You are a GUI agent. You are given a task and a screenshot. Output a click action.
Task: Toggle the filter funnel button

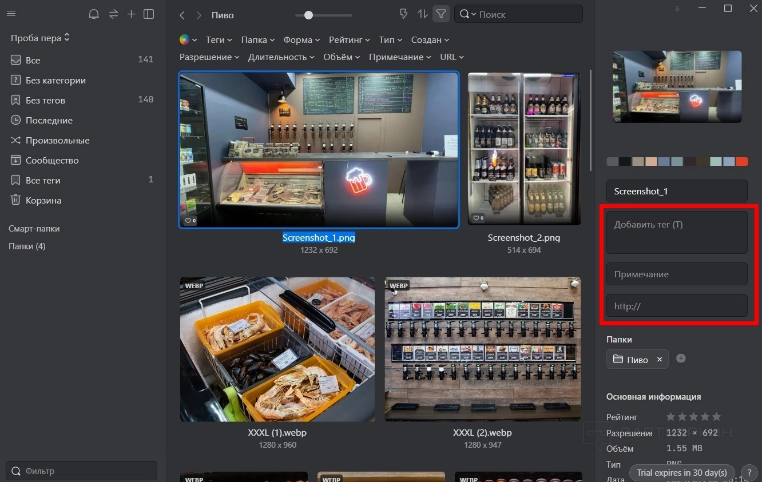point(440,14)
